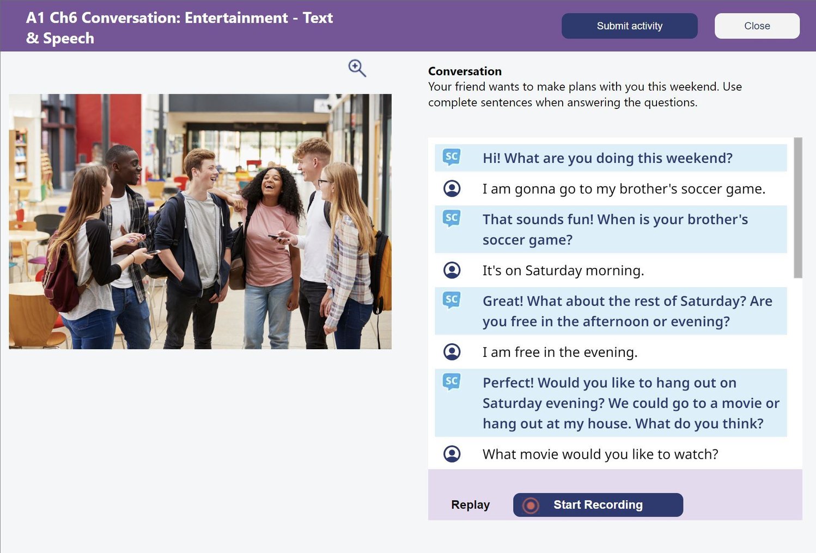Click the magnifying glass zoom icon above the image
Viewport: 816px width, 553px height.
[x=357, y=68]
